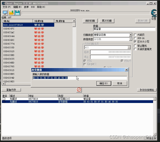
Task: Confirm the new value with 确定
Action: pyautogui.click(x=104, y=83)
